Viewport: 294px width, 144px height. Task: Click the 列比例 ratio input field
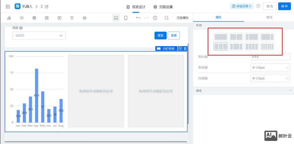270,56
